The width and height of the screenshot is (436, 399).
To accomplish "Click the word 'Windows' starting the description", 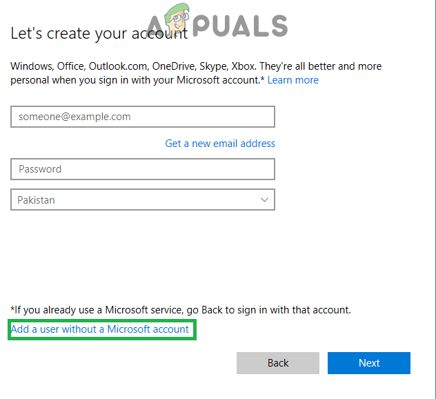I will pyautogui.click(x=32, y=66).
